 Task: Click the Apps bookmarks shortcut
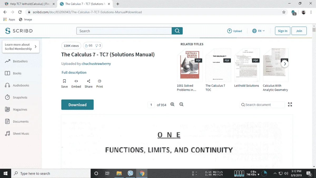[x=9, y=20]
